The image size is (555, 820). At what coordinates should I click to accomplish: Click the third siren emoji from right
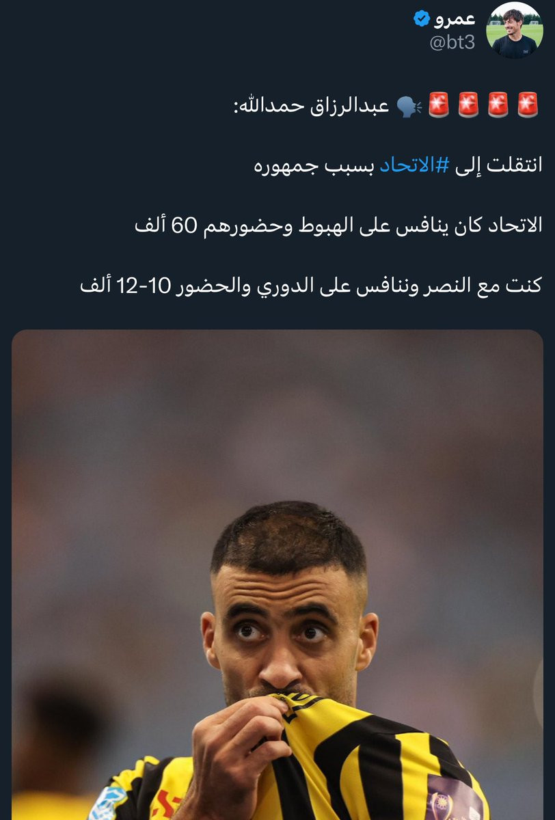tap(468, 106)
